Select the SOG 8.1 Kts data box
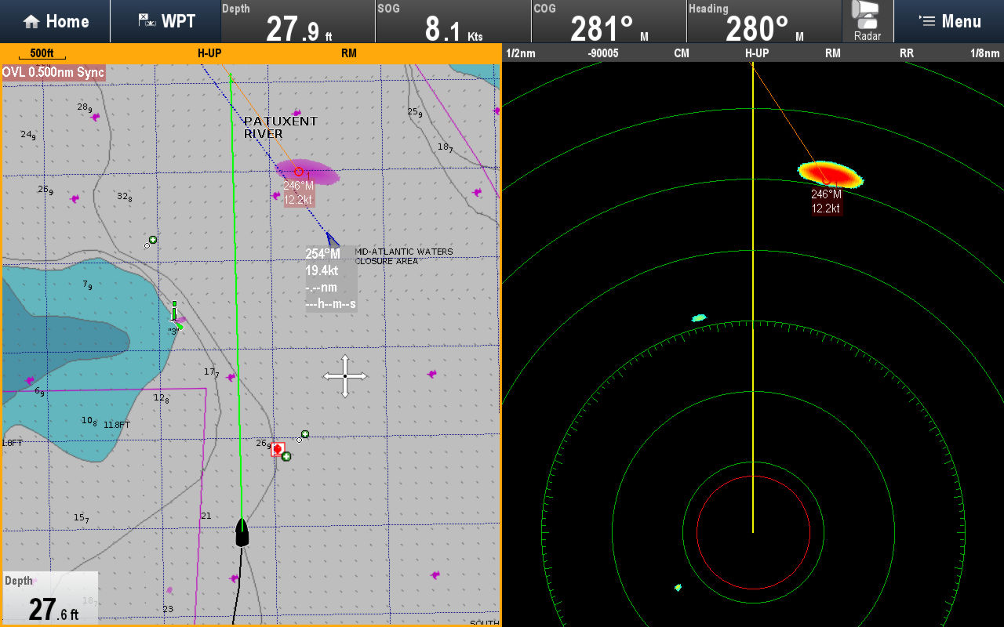Image resolution: width=1004 pixels, height=627 pixels. [453, 21]
